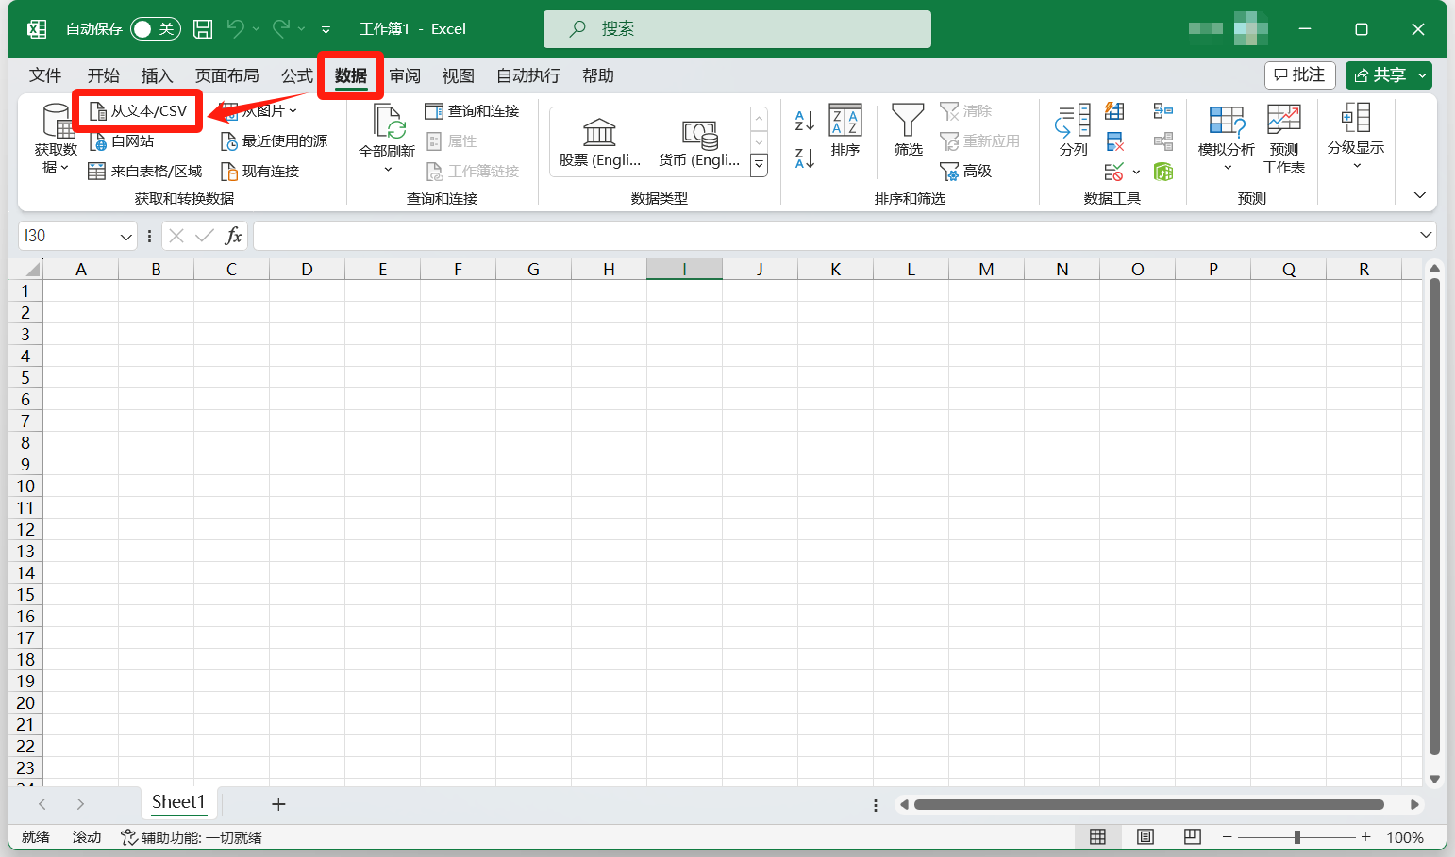Click the zoom slider handle in status bar
The image size is (1455, 857).
1297,837
